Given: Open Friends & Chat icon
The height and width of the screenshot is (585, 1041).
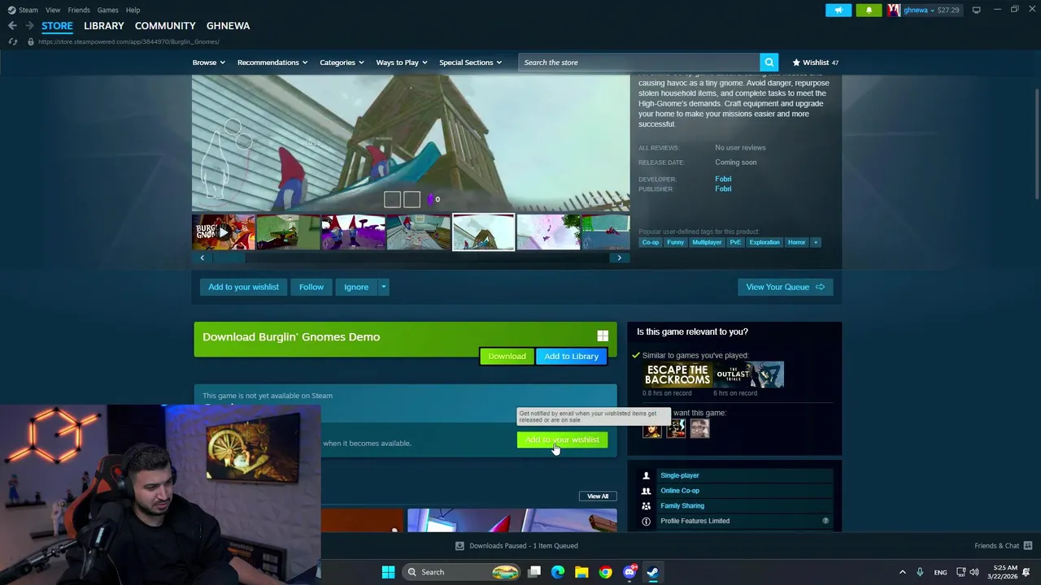Looking at the screenshot, I should (x=1028, y=546).
